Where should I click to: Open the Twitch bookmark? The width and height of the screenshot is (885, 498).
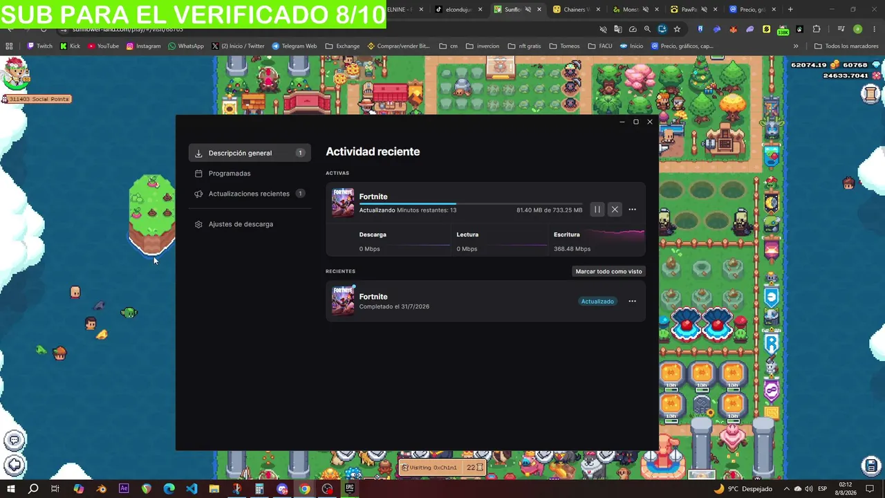tap(39, 46)
